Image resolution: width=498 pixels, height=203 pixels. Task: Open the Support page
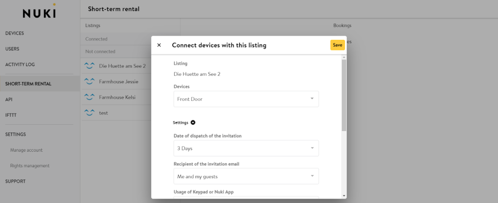16,181
